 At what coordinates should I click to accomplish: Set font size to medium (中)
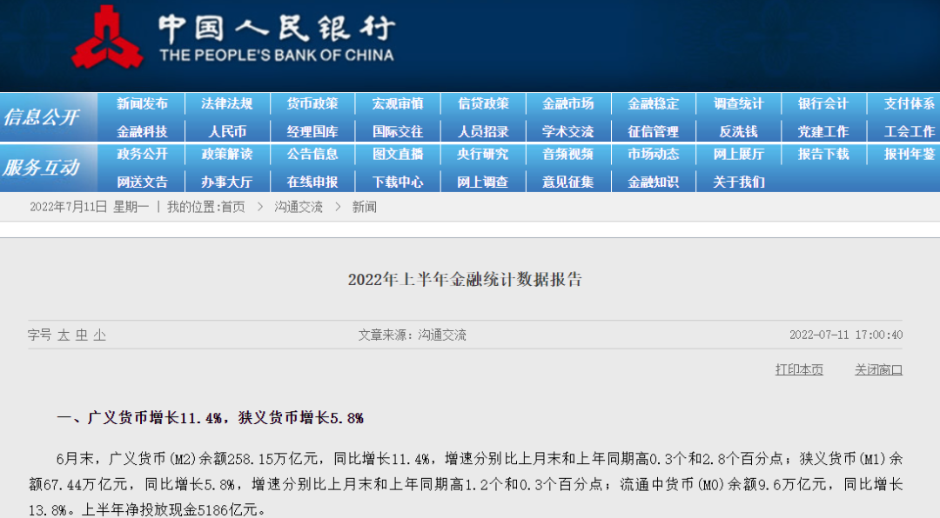tap(82, 335)
